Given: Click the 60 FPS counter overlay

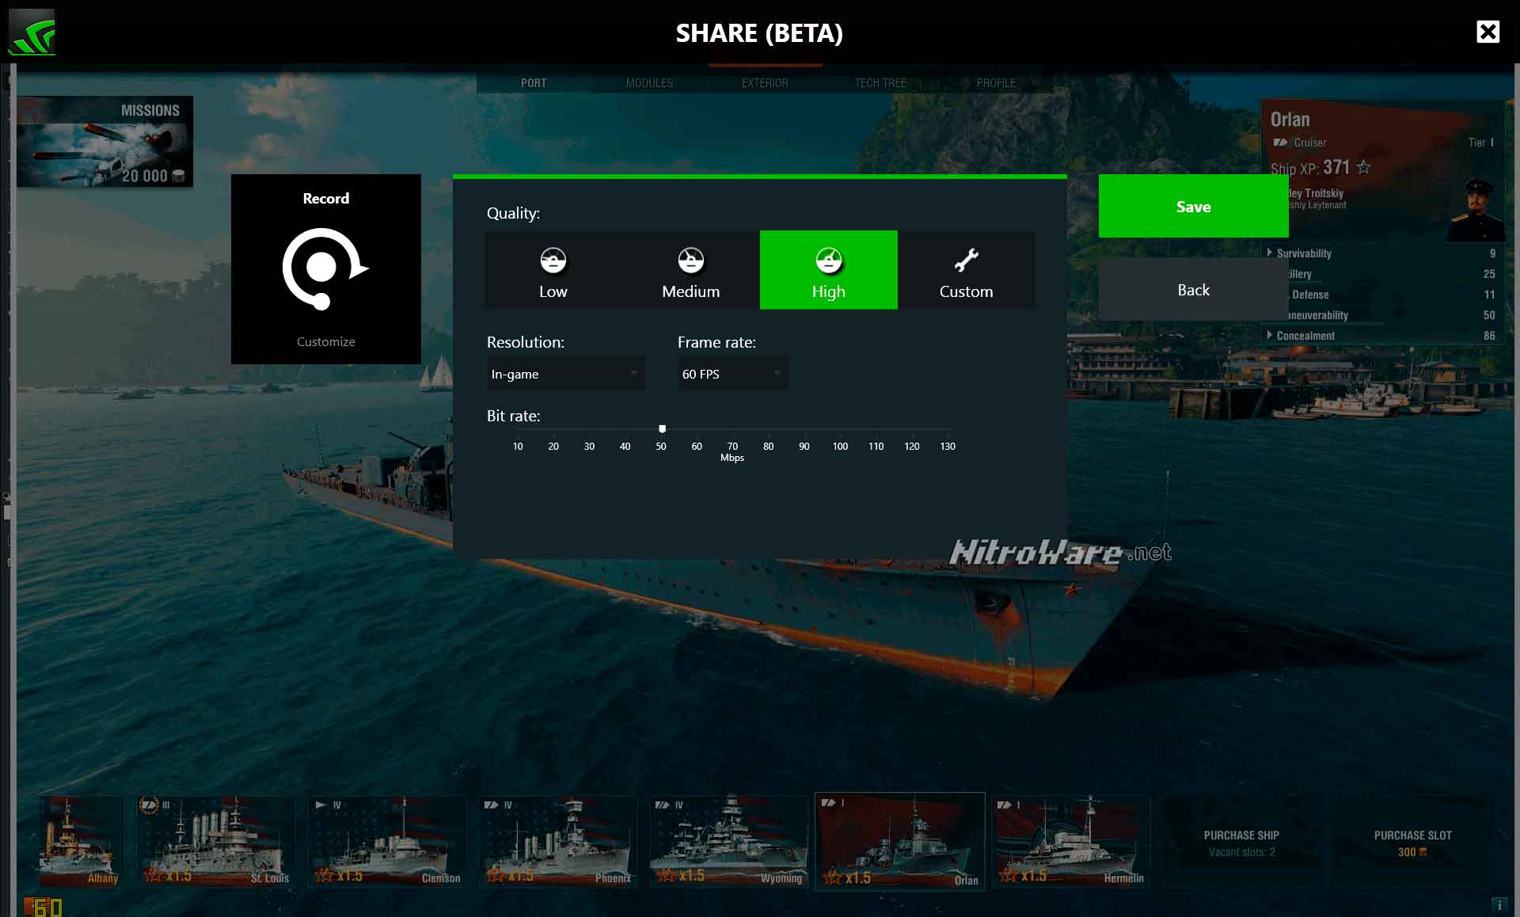Looking at the screenshot, I should (44, 907).
